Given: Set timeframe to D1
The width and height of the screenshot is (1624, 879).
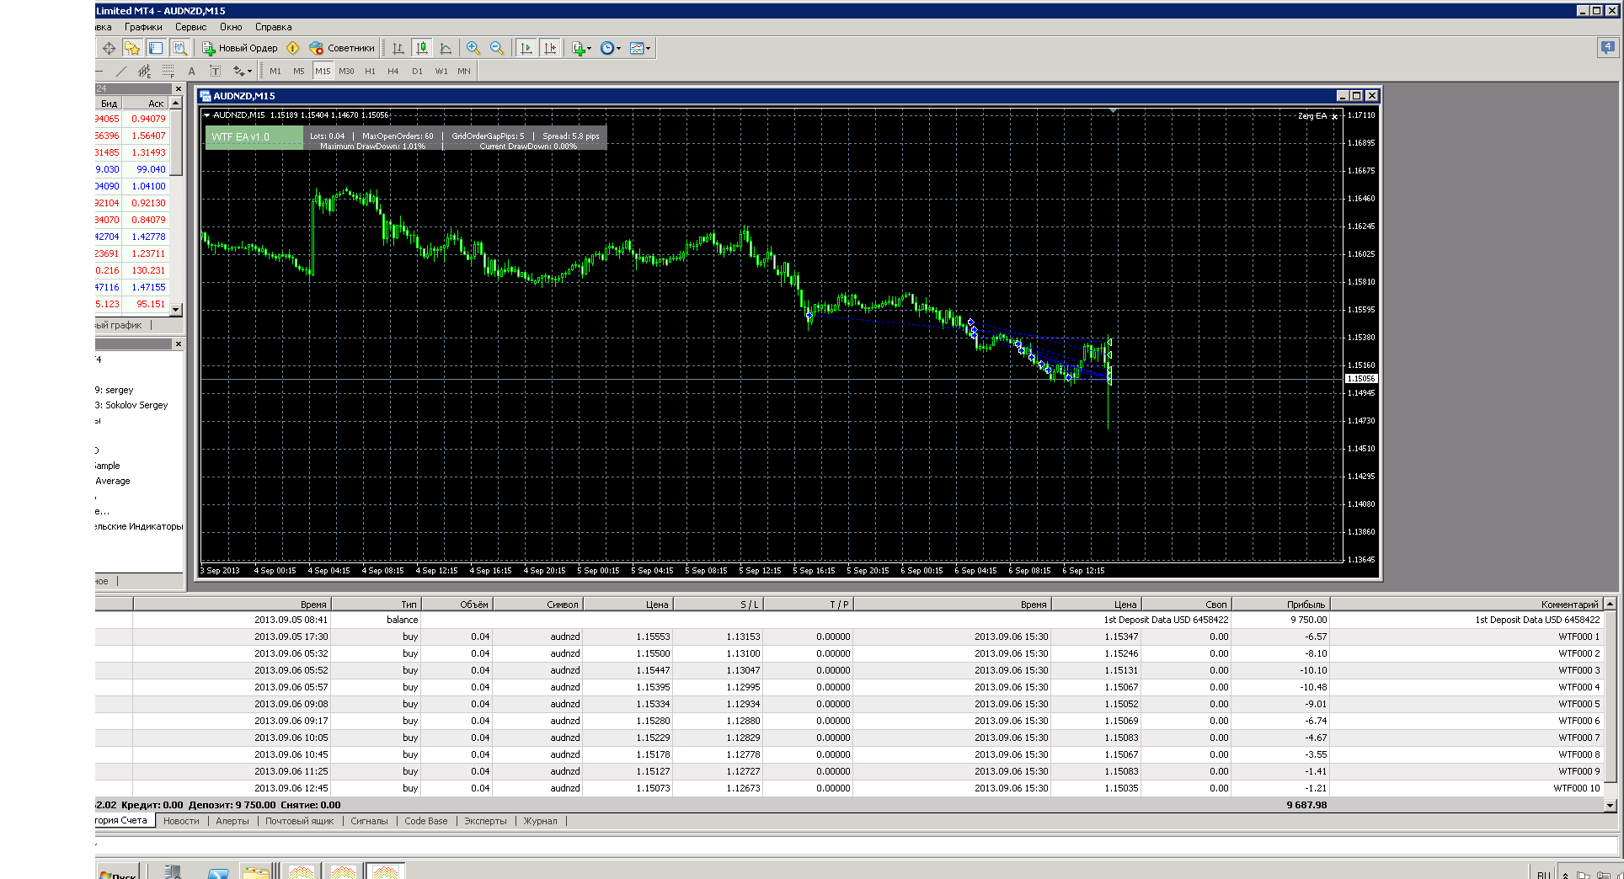Looking at the screenshot, I should pos(417,72).
